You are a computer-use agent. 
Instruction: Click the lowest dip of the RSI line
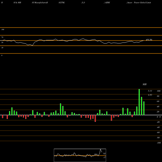pyautogui.click(x=32, y=45)
